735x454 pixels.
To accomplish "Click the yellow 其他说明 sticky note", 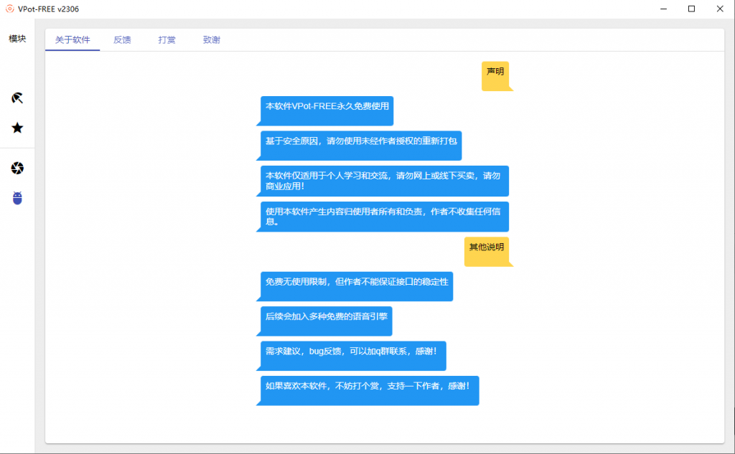I will tap(487, 250).
